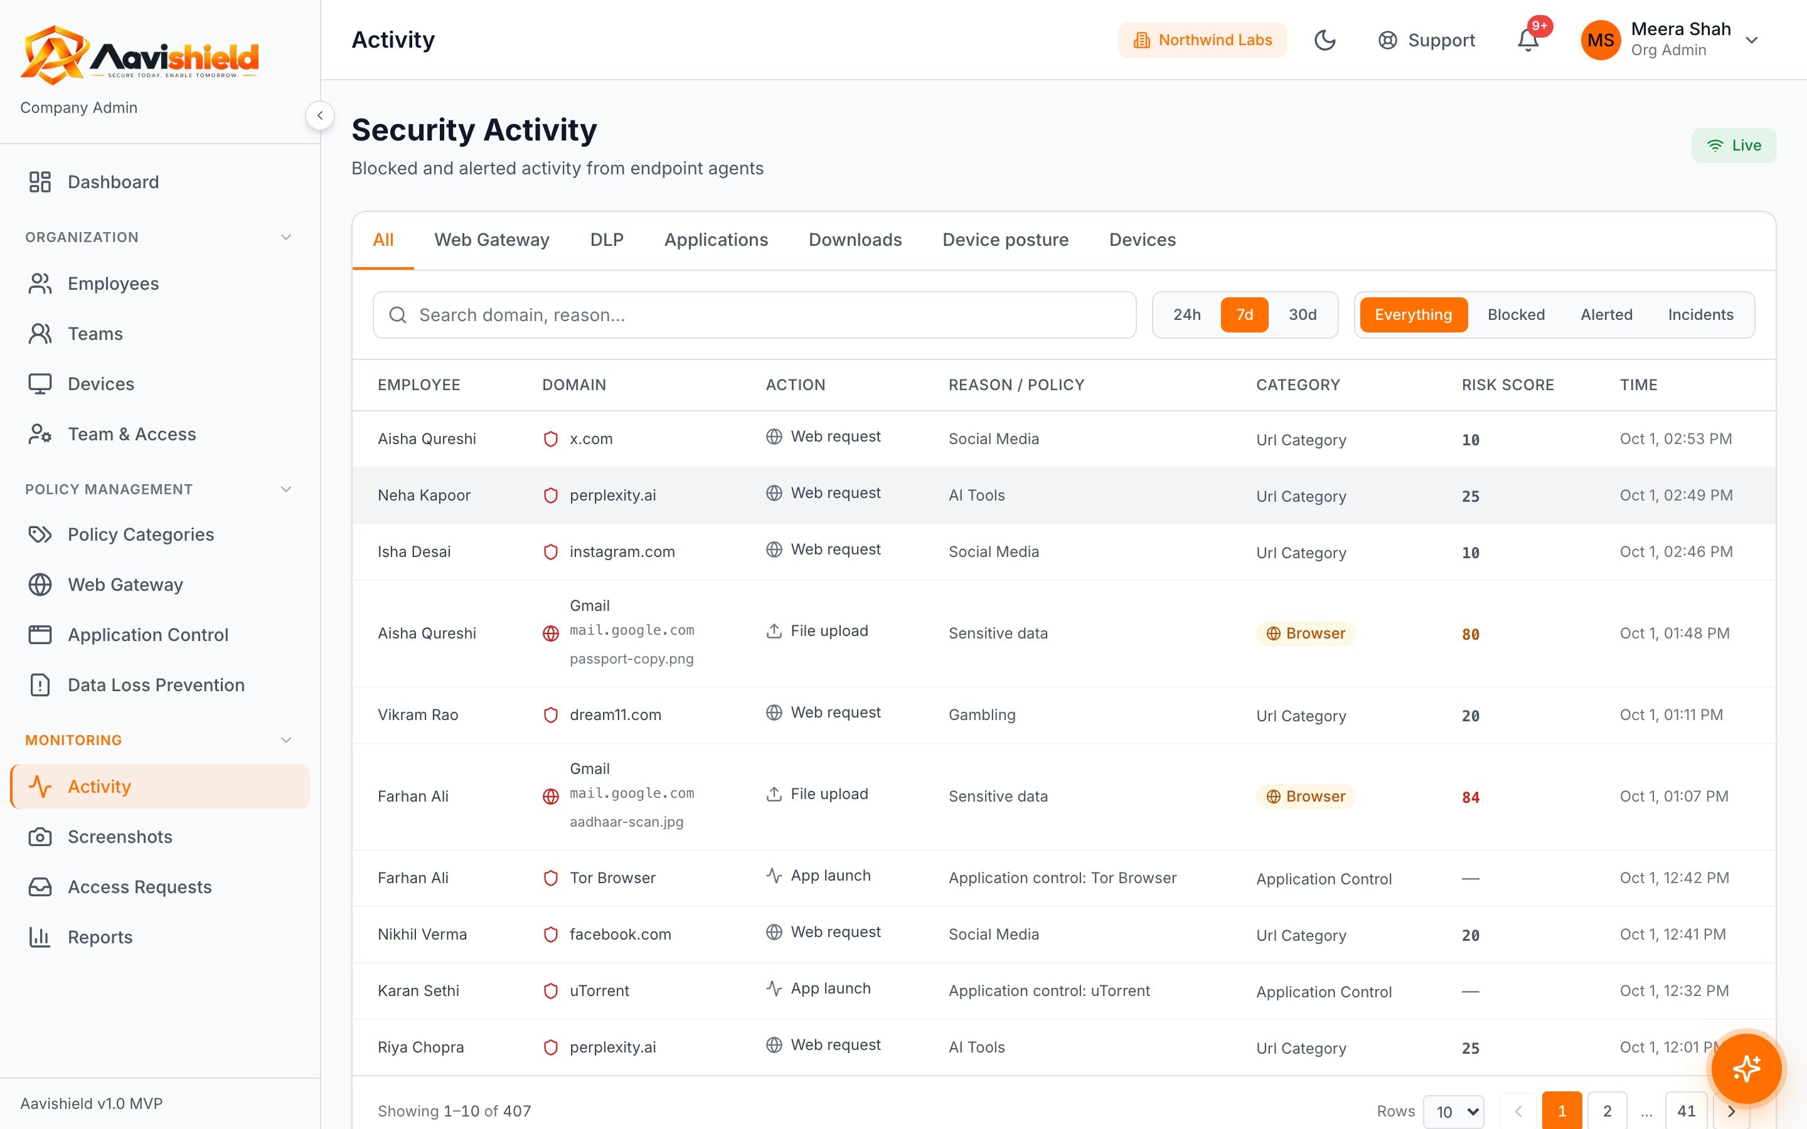The image size is (1807, 1129).
Task: Collapse the Policy Management section
Action: point(285,490)
